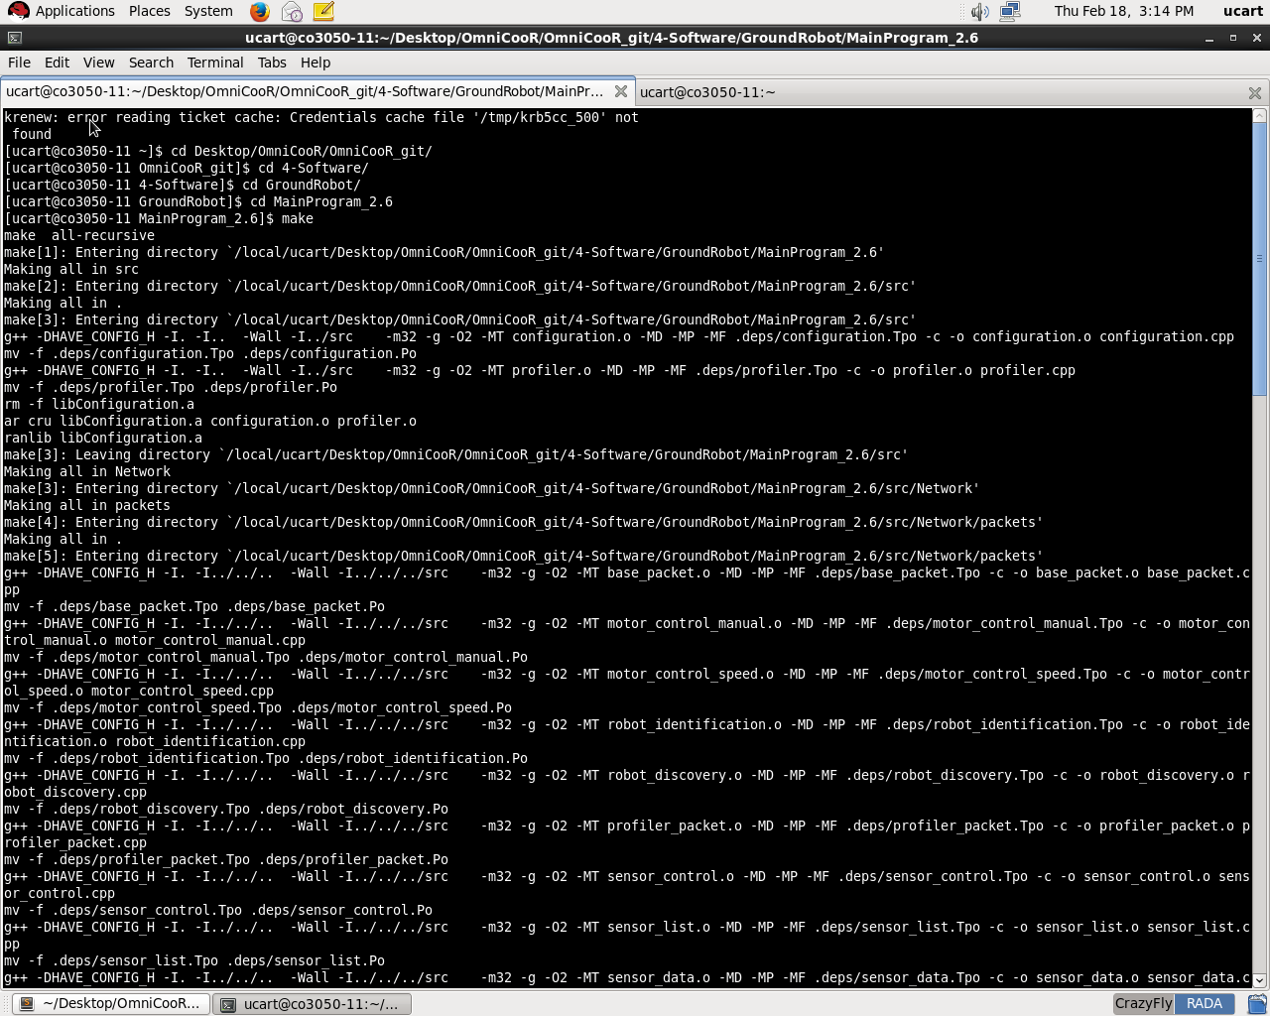Screen dimensions: 1270x1016
Task: Open the Terminal menu in the menu bar
Action: pyautogui.click(x=214, y=63)
